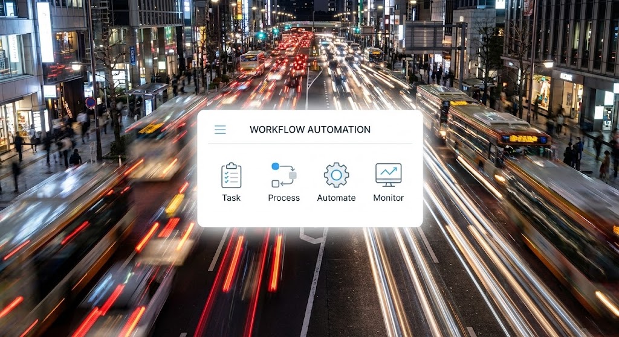Click the outlined square in Process icon

275,183
